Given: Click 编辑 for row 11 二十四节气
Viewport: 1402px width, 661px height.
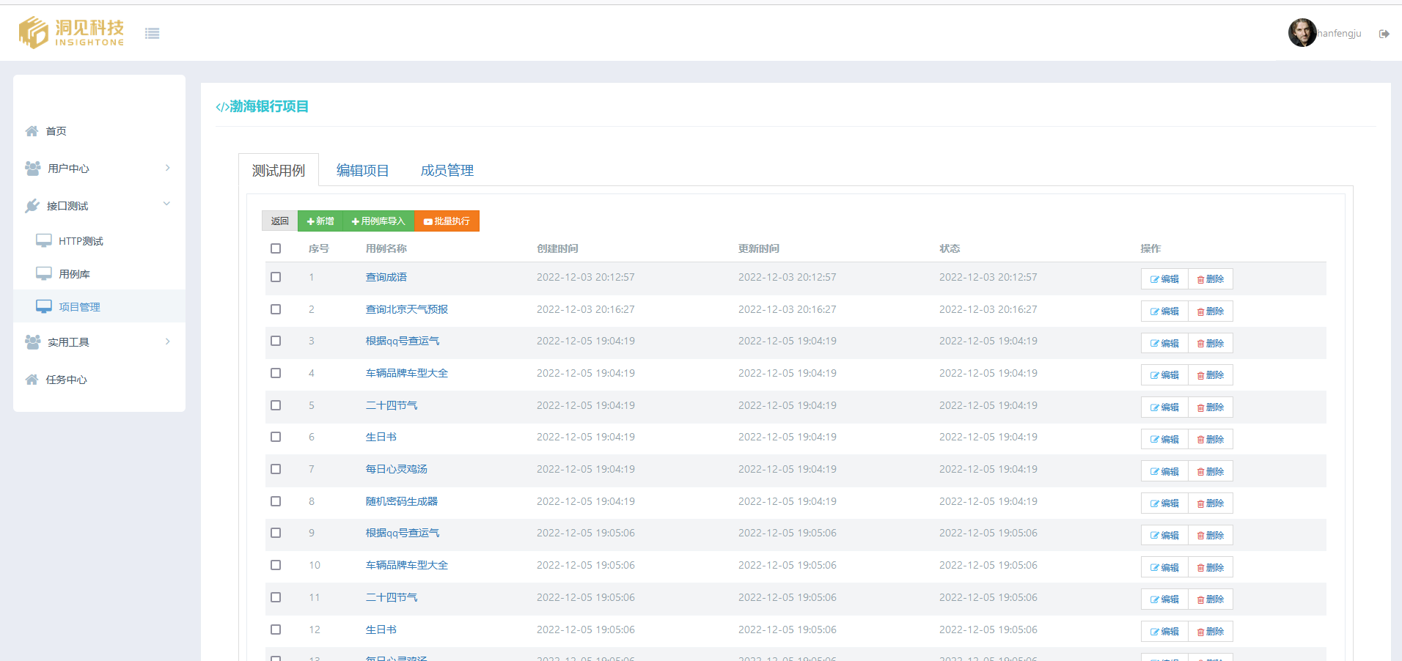Looking at the screenshot, I should 1164,599.
